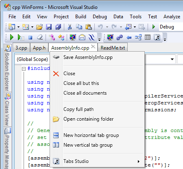183x169 pixels.
Task: Choose Save AssemblyInfo.cpp in context menu
Action: [97, 57]
